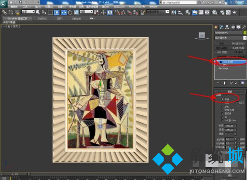Select the 面 mapping radio button
This screenshot has width=247, height=180.
coord(222,117)
